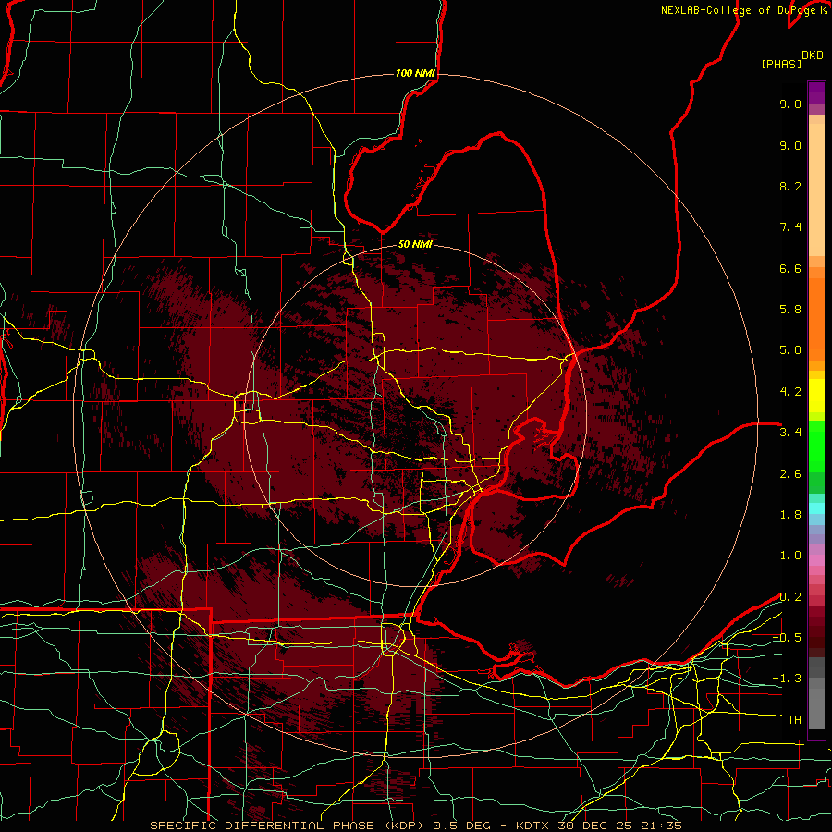Click the '-1.3' scale value

[x=787, y=679]
